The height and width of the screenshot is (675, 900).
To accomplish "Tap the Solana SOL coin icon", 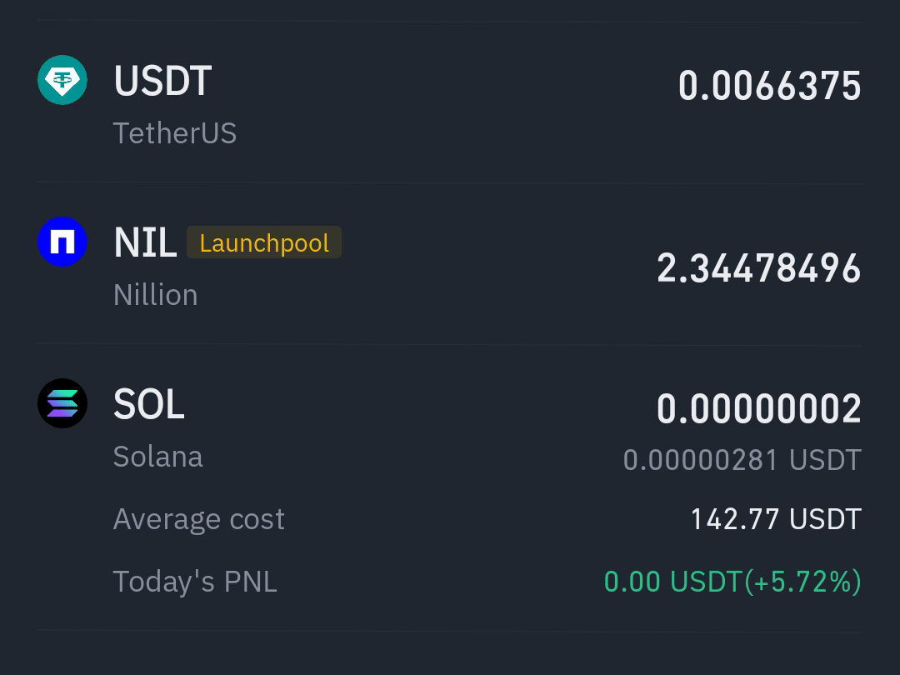I will click(62, 403).
